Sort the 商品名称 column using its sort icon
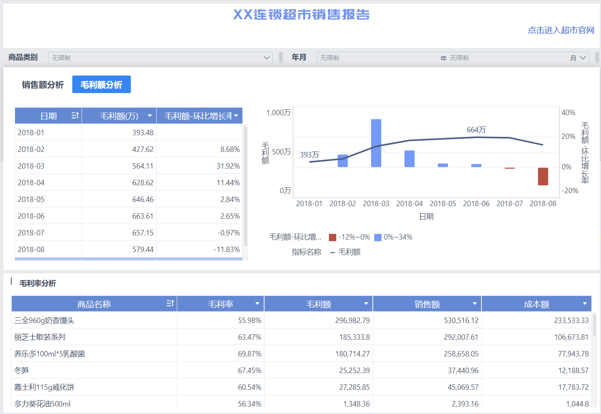This screenshot has width=601, height=414. pyautogui.click(x=170, y=303)
